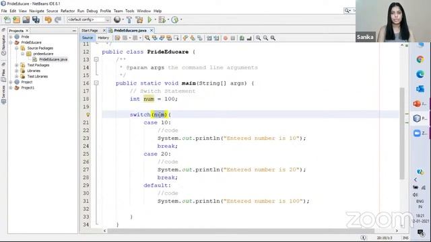Click the New File icon in main toolbar

click(x=7, y=19)
